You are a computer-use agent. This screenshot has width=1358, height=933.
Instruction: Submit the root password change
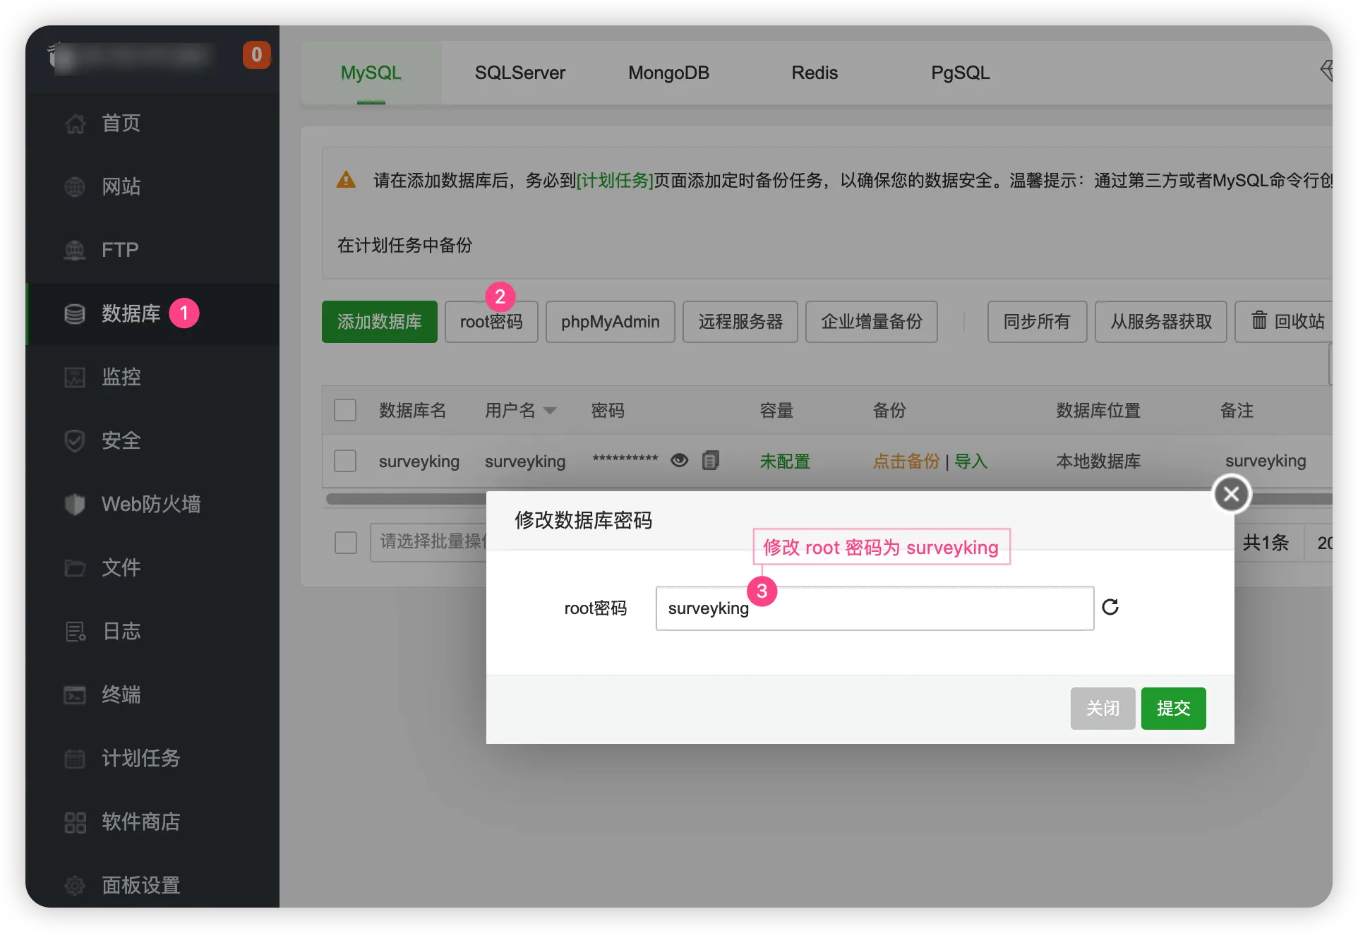1172,709
